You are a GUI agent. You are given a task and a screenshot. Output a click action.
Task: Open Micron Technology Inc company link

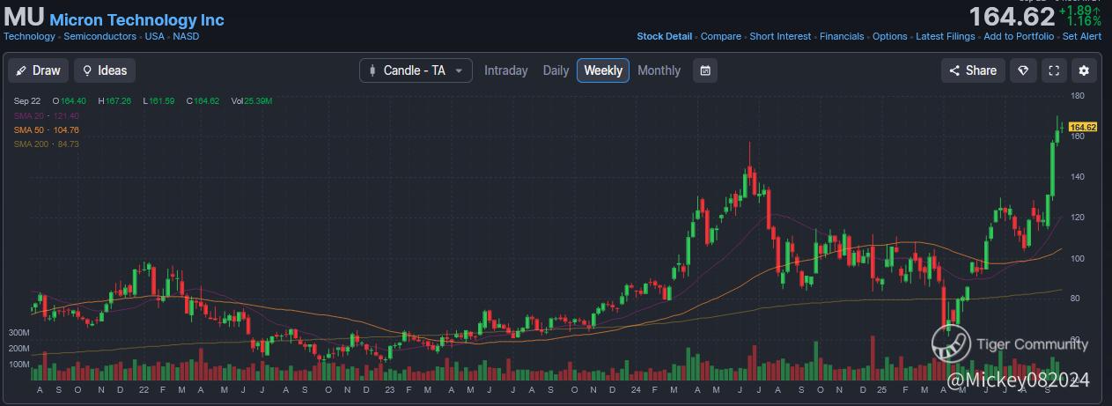(x=136, y=19)
